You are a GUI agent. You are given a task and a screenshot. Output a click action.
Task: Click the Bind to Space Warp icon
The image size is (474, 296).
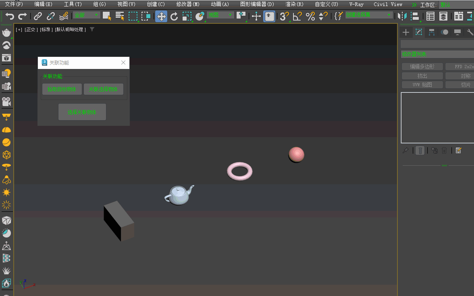(64, 16)
